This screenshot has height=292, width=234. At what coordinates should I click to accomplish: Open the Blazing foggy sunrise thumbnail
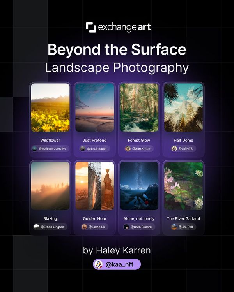pyautogui.click(x=50, y=186)
